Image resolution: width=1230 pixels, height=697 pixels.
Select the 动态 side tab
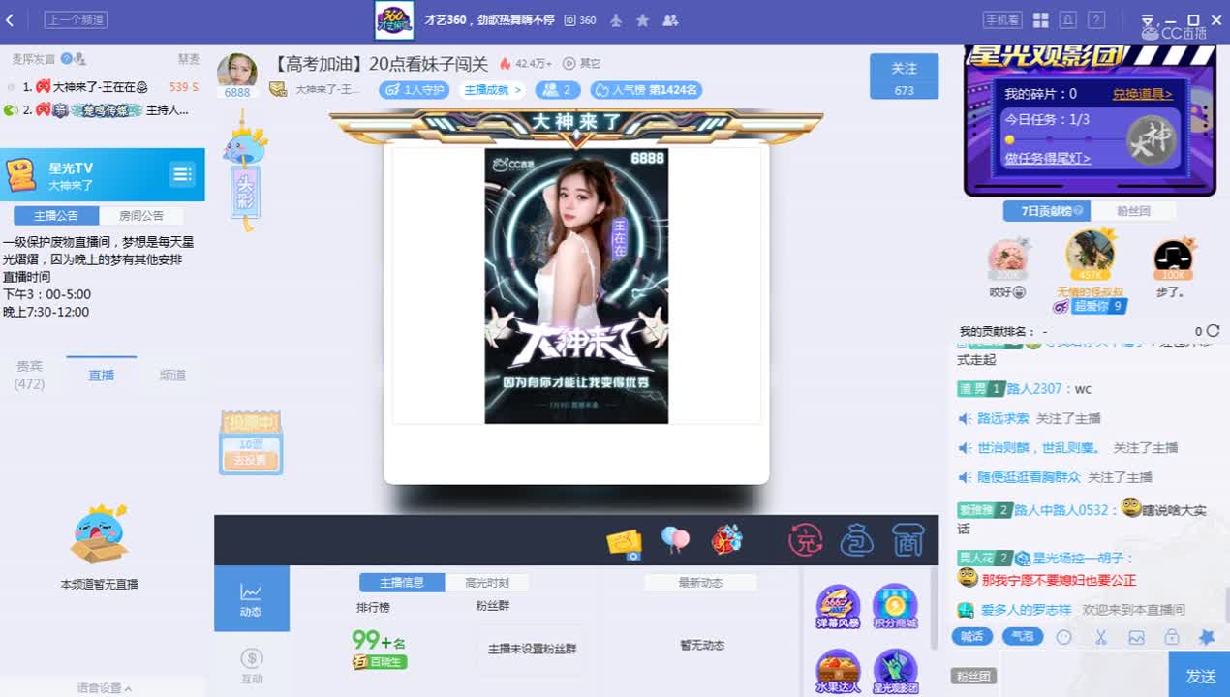pyautogui.click(x=252, y=598)
